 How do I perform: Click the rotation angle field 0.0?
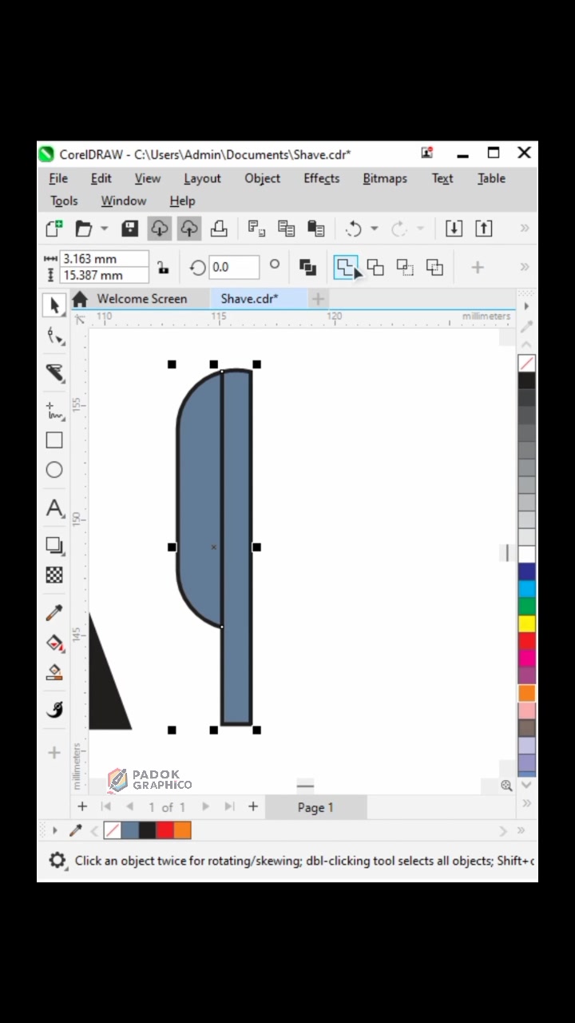(x=234, y=267)
